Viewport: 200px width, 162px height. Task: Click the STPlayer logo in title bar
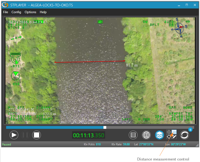pyautogui.click(x=5, y=5)
